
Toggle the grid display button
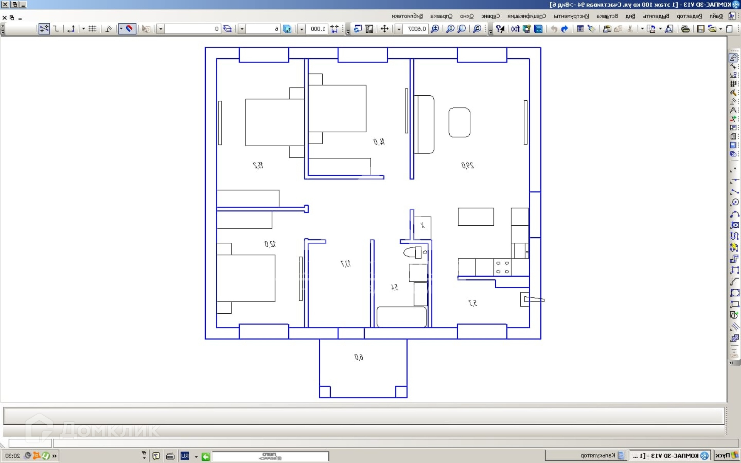click(92, 29)
